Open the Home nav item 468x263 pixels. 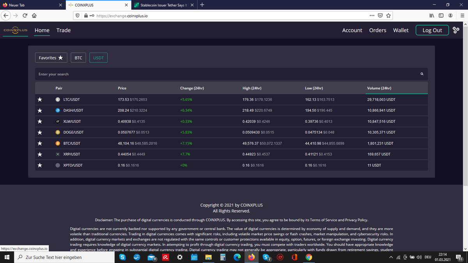42,30
